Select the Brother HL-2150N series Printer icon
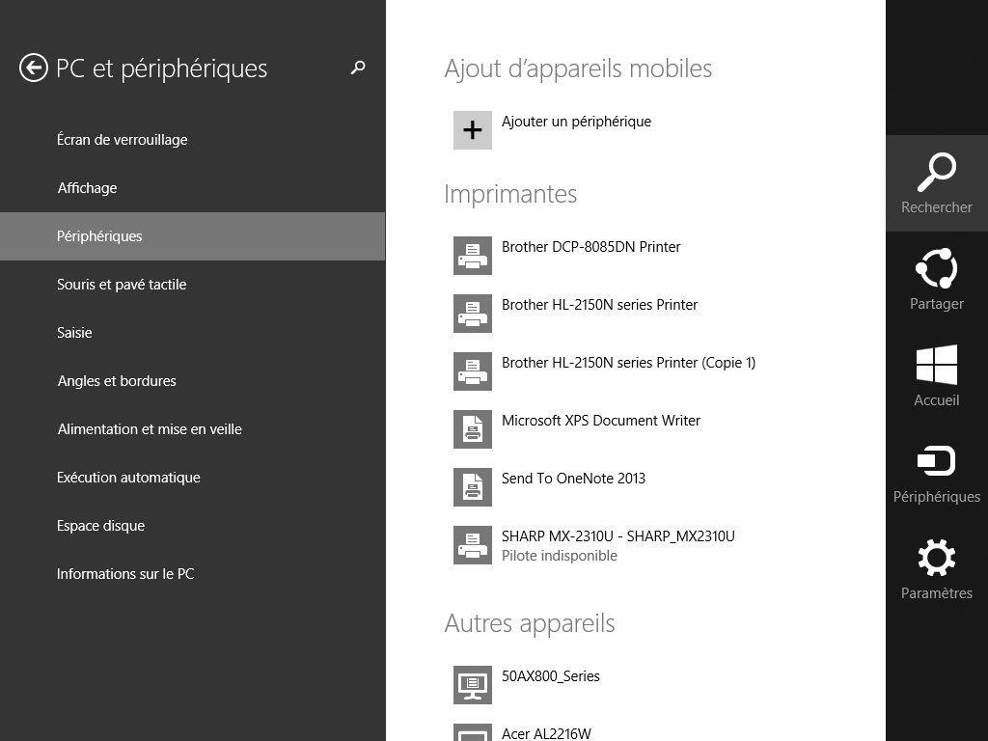This screenshot has width=988, height=741. [x=473, y=314]
